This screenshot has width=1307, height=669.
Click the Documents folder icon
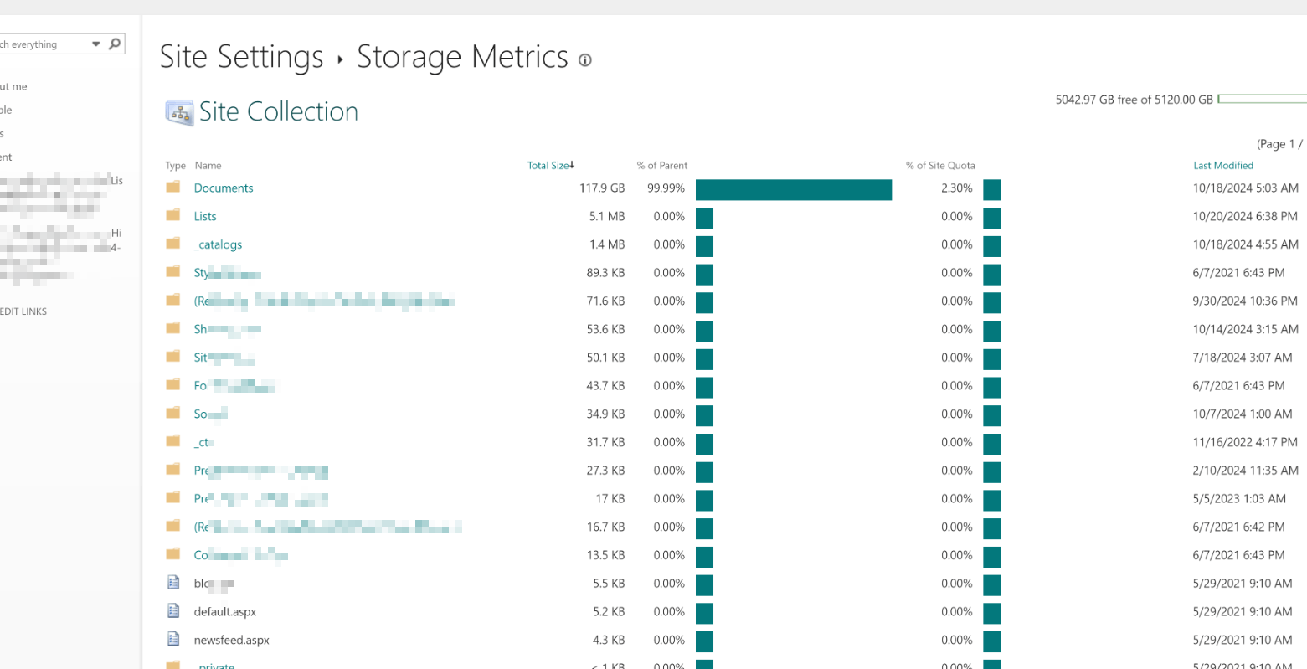pyautogui.click(x=173, y=188)
